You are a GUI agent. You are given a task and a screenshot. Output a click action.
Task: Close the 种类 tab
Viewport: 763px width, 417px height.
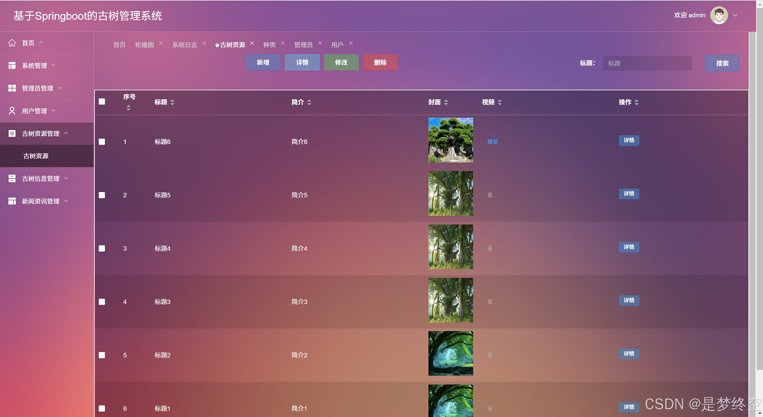pos(283,43)
